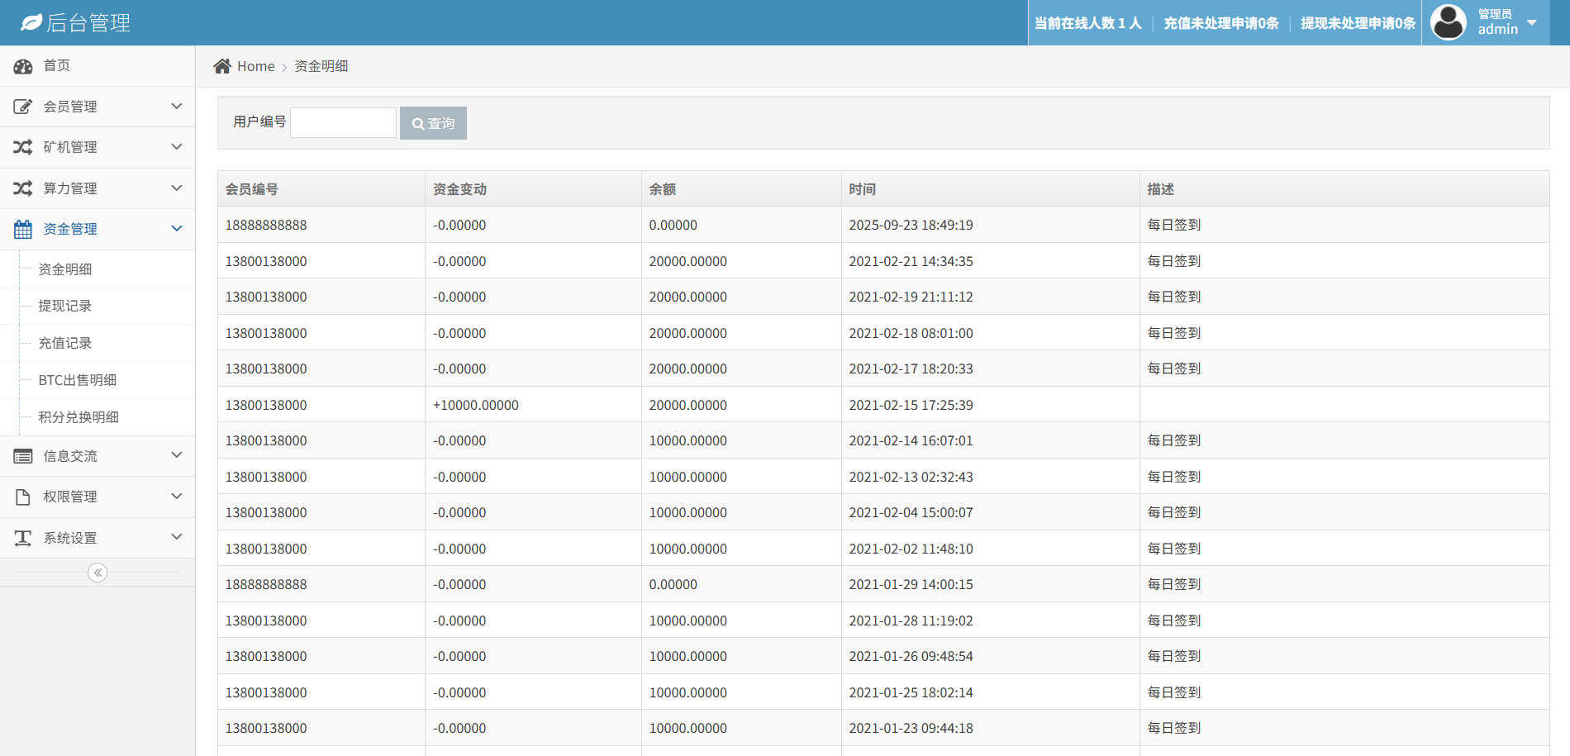Select BTC出售明细 in the sidebar

78,380
